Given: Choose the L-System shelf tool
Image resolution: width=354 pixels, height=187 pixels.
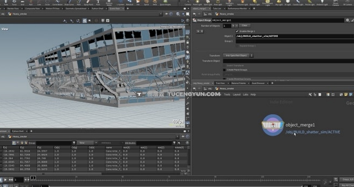Looking at the screenshot, I should pyautogui.click(x=120, y=3).
